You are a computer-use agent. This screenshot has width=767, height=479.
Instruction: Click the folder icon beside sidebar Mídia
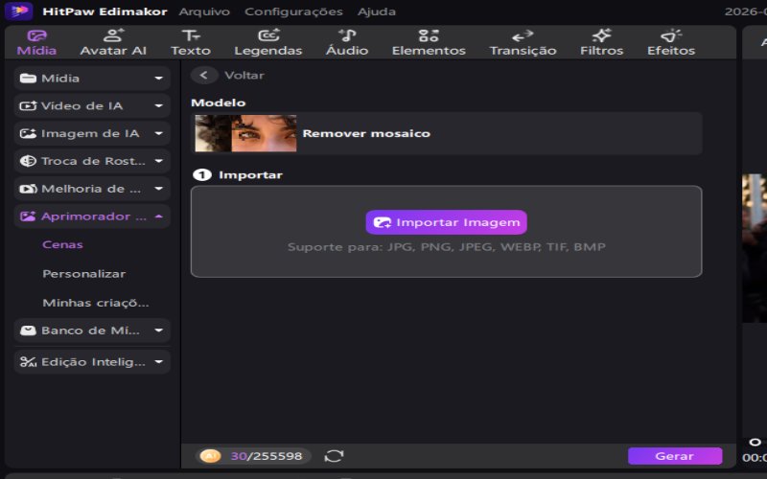click(x=28, y=79)
